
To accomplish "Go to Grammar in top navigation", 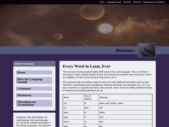I will [x=127, y=2].
